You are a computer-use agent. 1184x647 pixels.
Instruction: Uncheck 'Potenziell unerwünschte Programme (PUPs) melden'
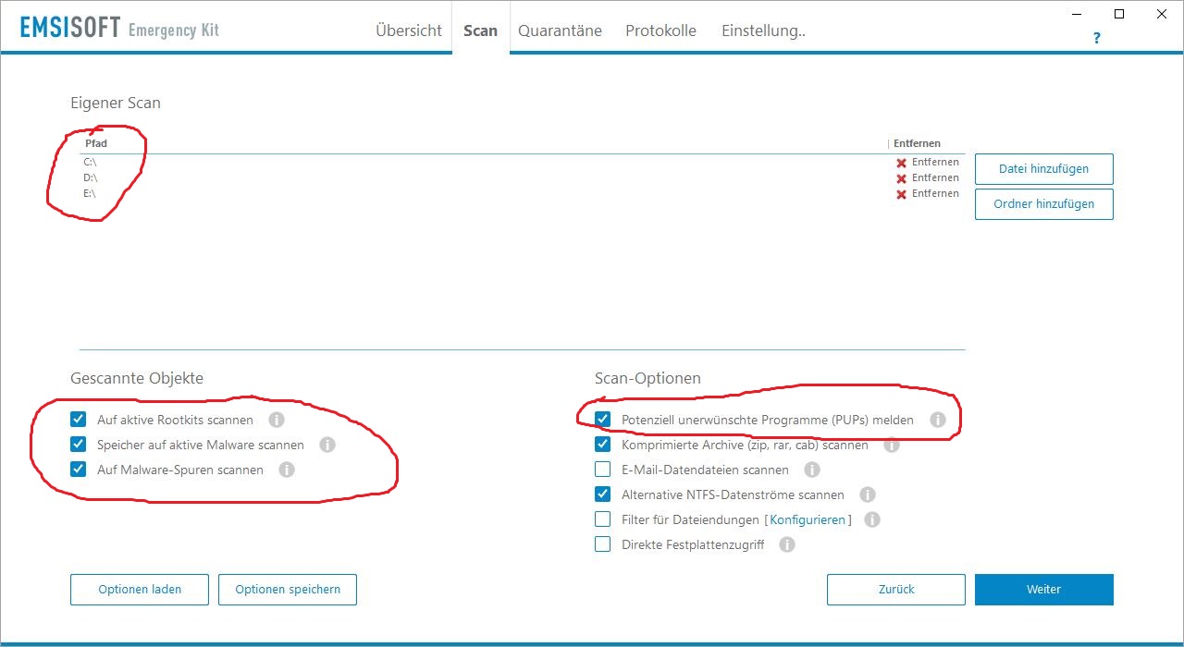(603, 420)
